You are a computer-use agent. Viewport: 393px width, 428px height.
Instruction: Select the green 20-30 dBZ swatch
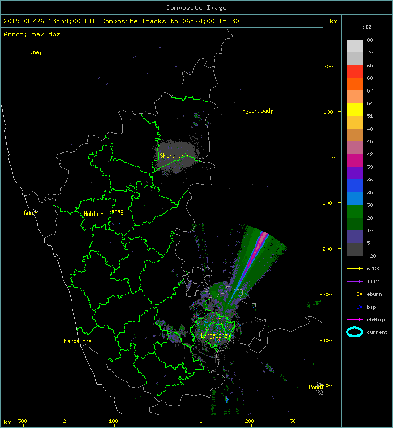(354, 211)
